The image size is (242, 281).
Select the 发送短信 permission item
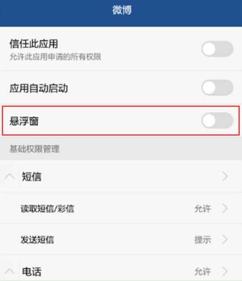pyautogui.click(x=121, y=239)
